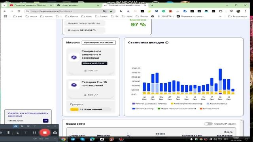
Task: Open the Extensions puzzle icon
Action: [x=221, y=11]
